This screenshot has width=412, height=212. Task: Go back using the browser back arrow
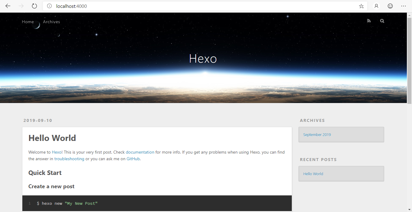[x=8, y=6]
